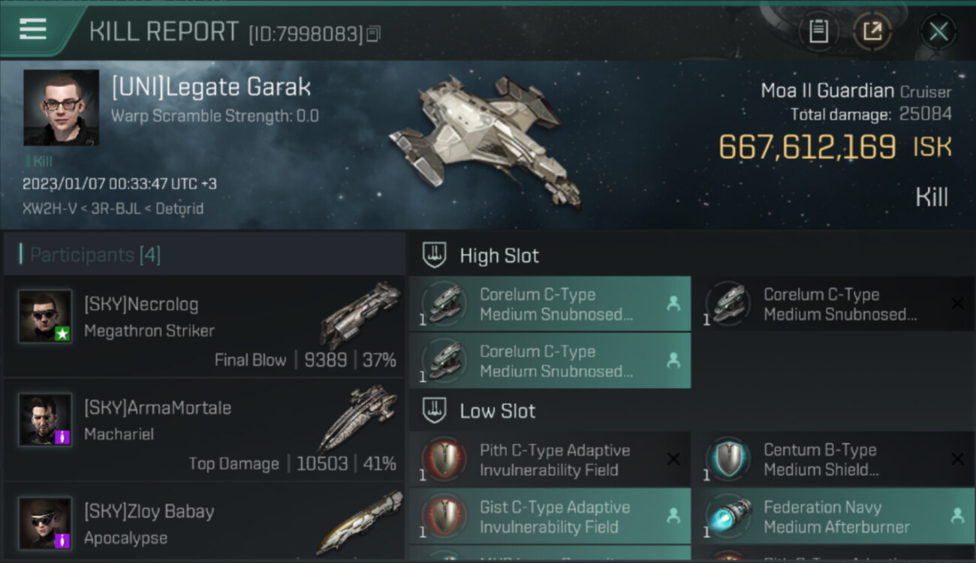View Legate Garak's portrait
The width and height of the screenshot is (976, 563).
point(61,107)
